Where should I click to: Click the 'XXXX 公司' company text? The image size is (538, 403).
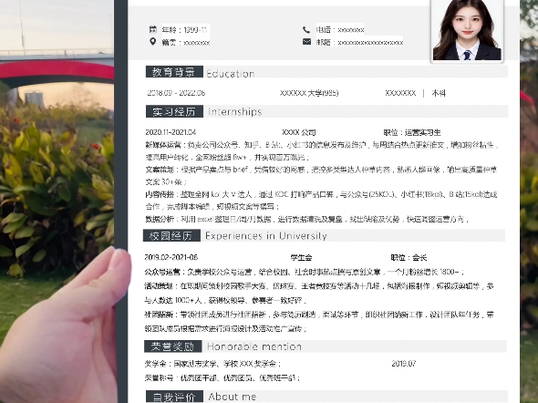299,132
